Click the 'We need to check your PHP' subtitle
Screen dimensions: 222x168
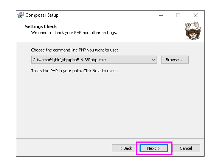(74, 33)
